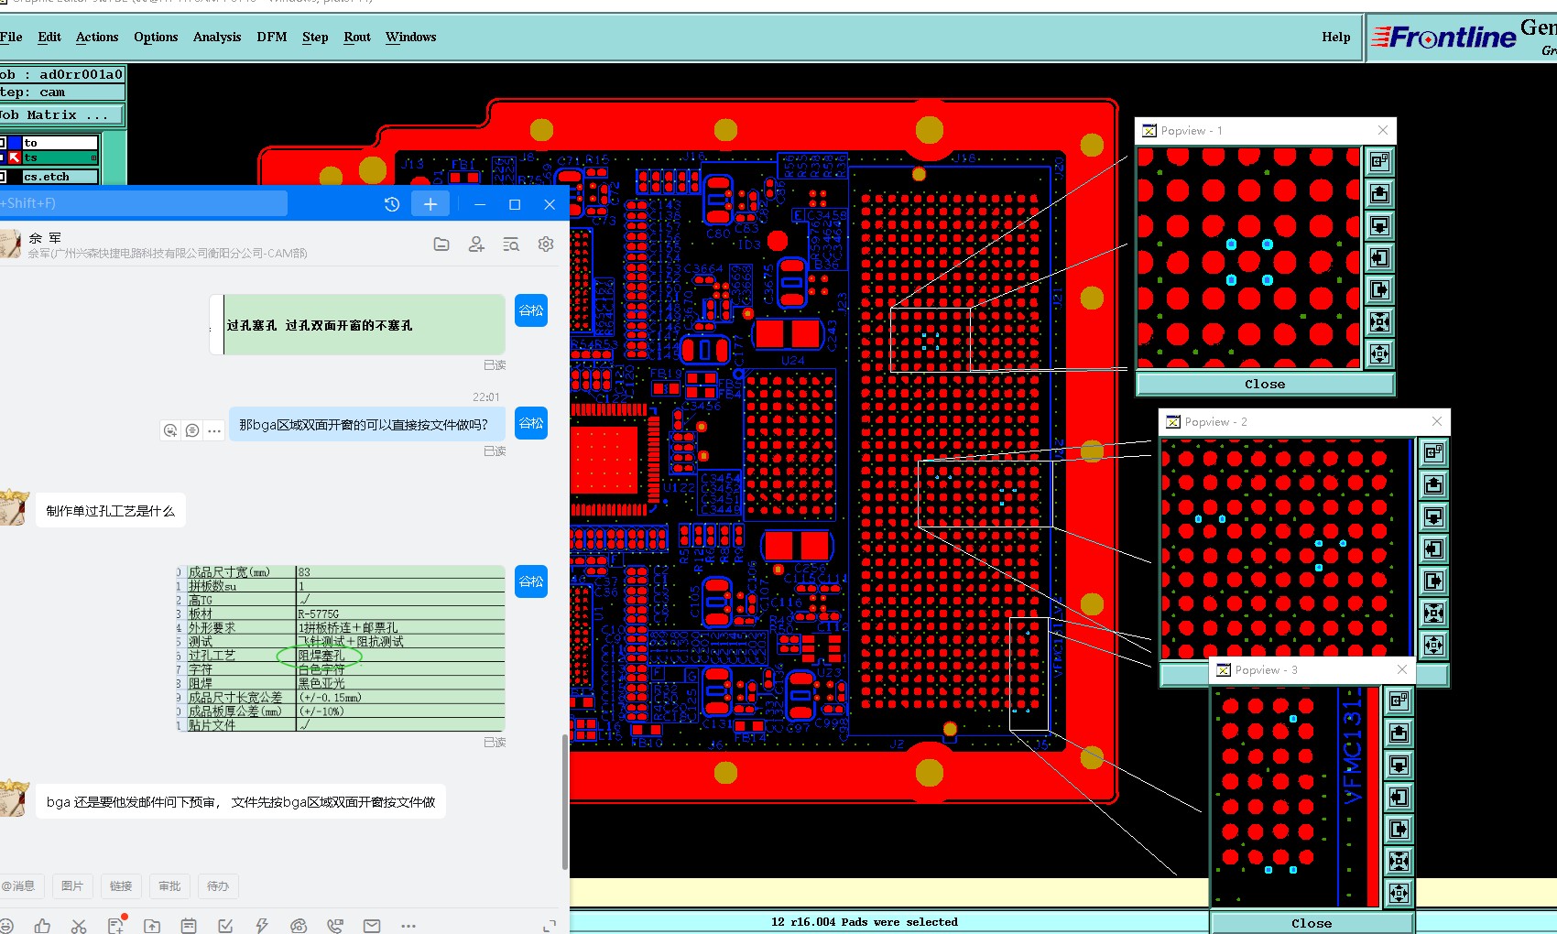The height and width of the screenshot is (934, 1557).
Task: Open chat settings gear icon
Action: 546,244
